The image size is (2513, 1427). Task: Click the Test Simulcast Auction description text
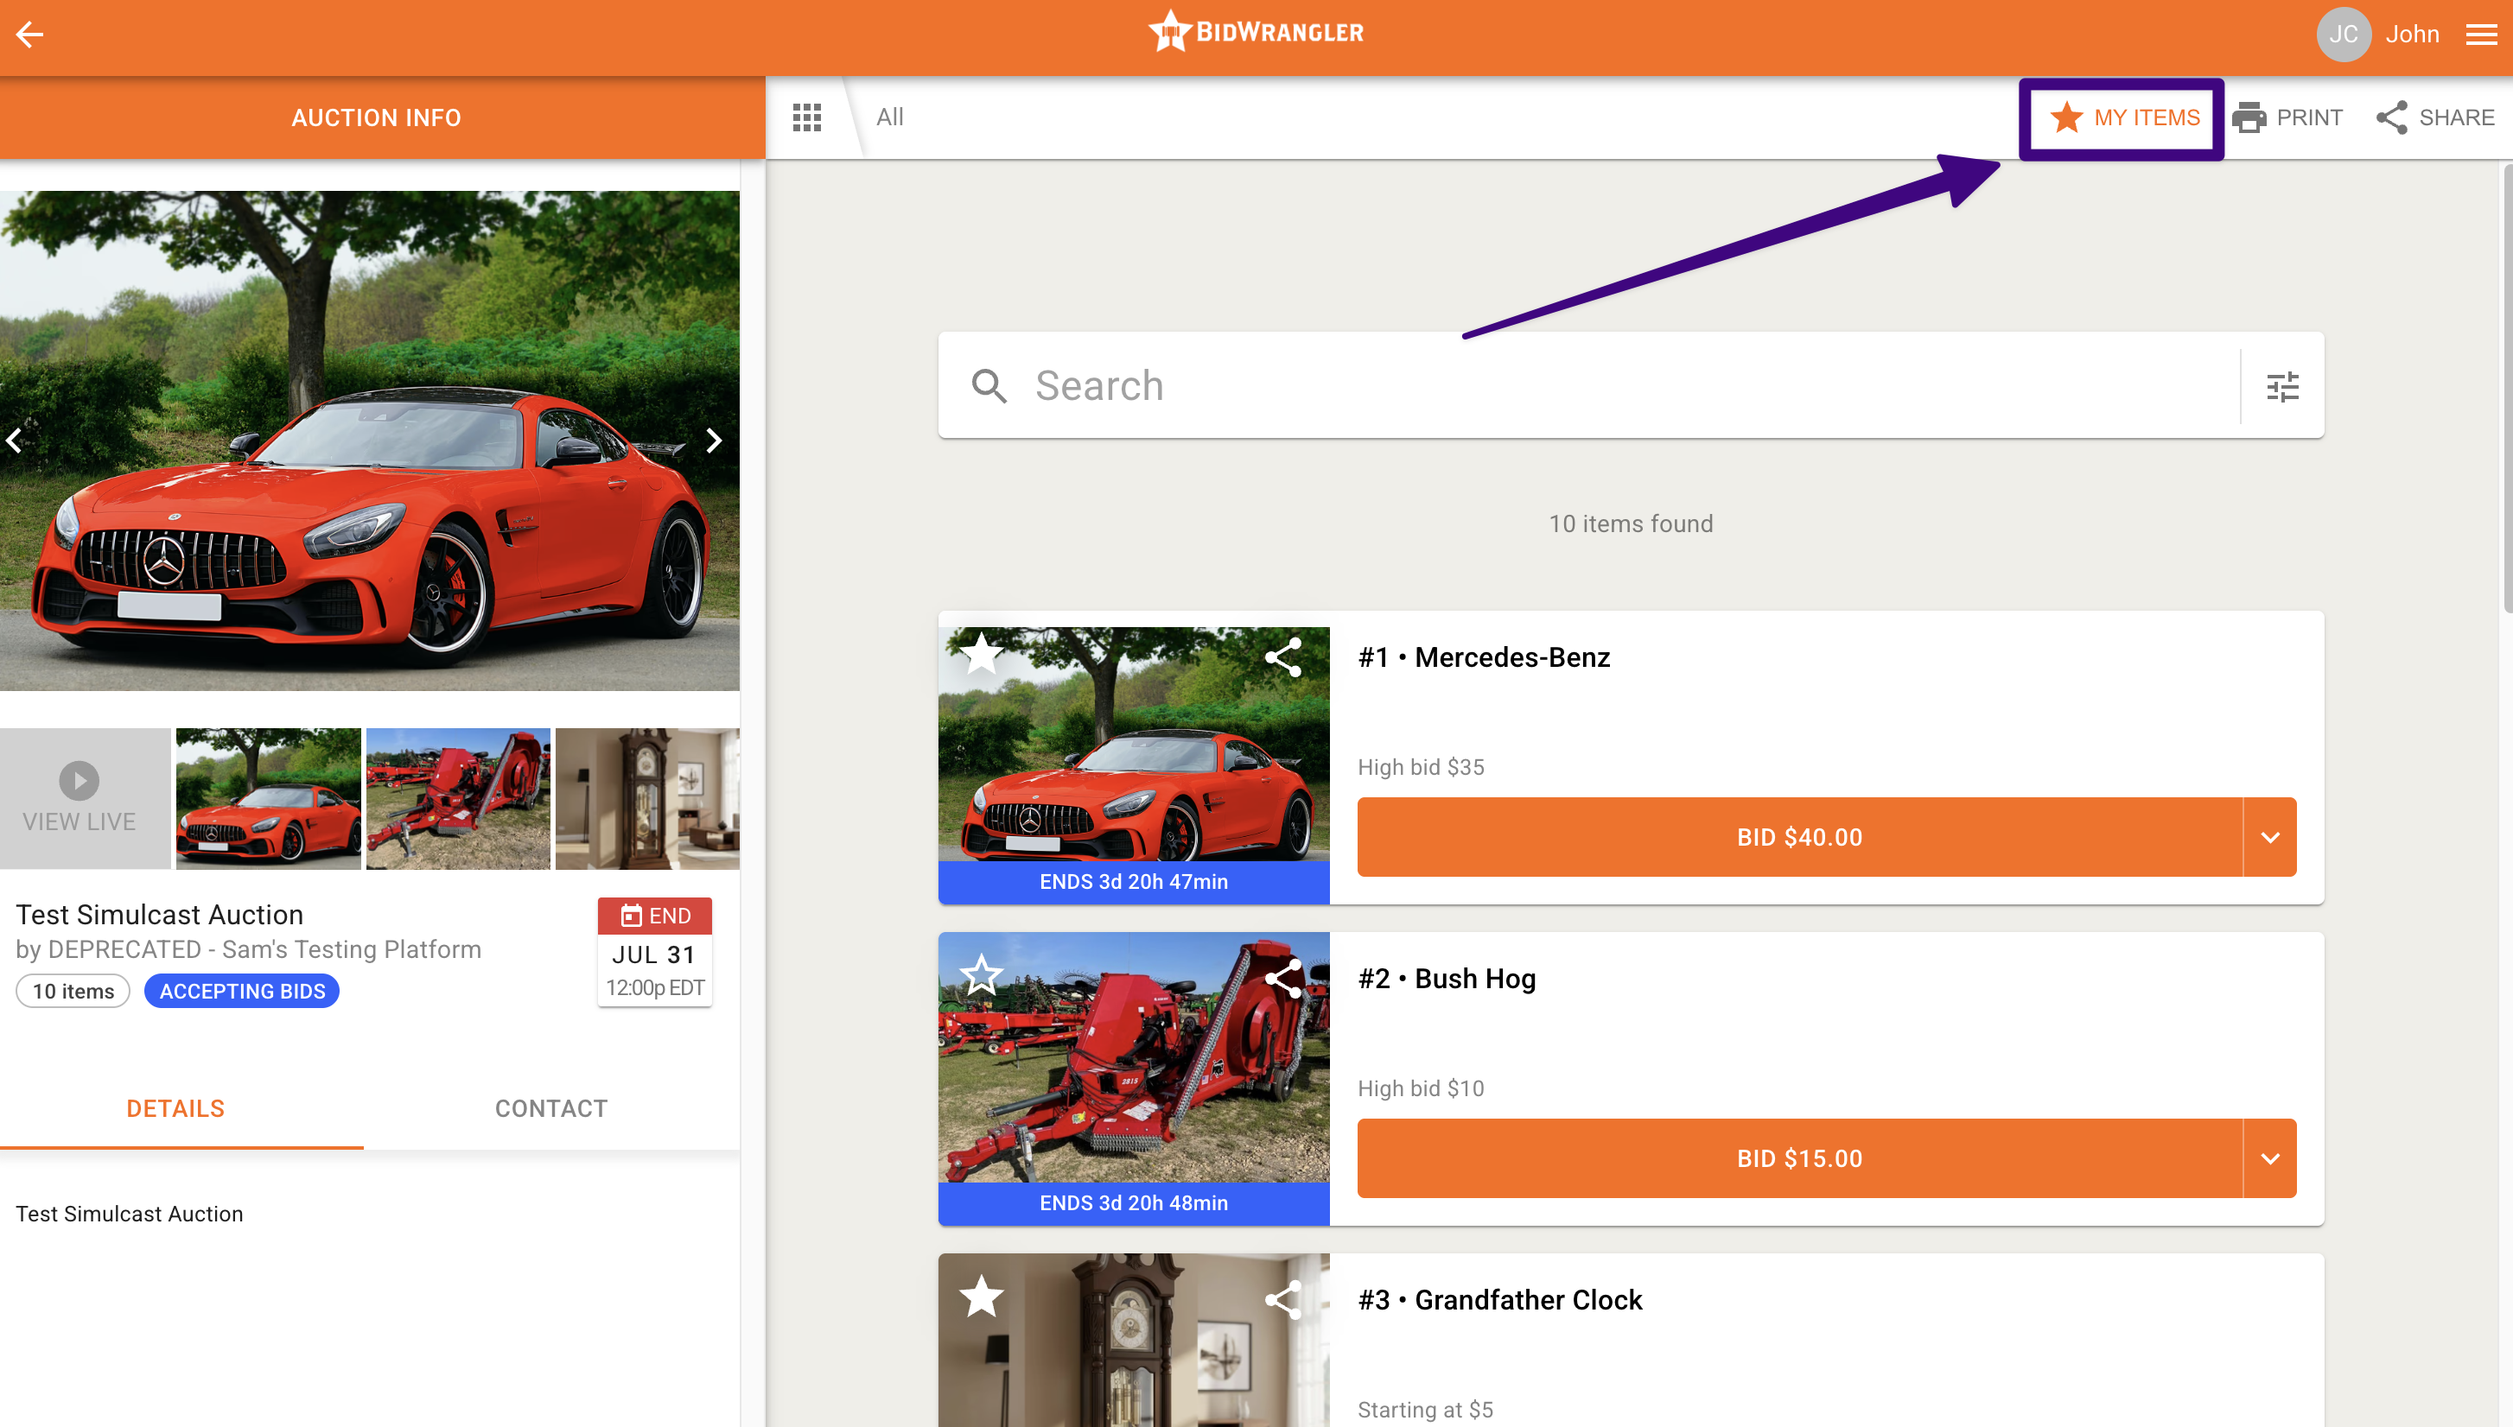pos(130,1215)
